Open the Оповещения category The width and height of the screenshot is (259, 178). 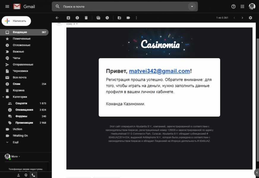click(x=24, y=110)
